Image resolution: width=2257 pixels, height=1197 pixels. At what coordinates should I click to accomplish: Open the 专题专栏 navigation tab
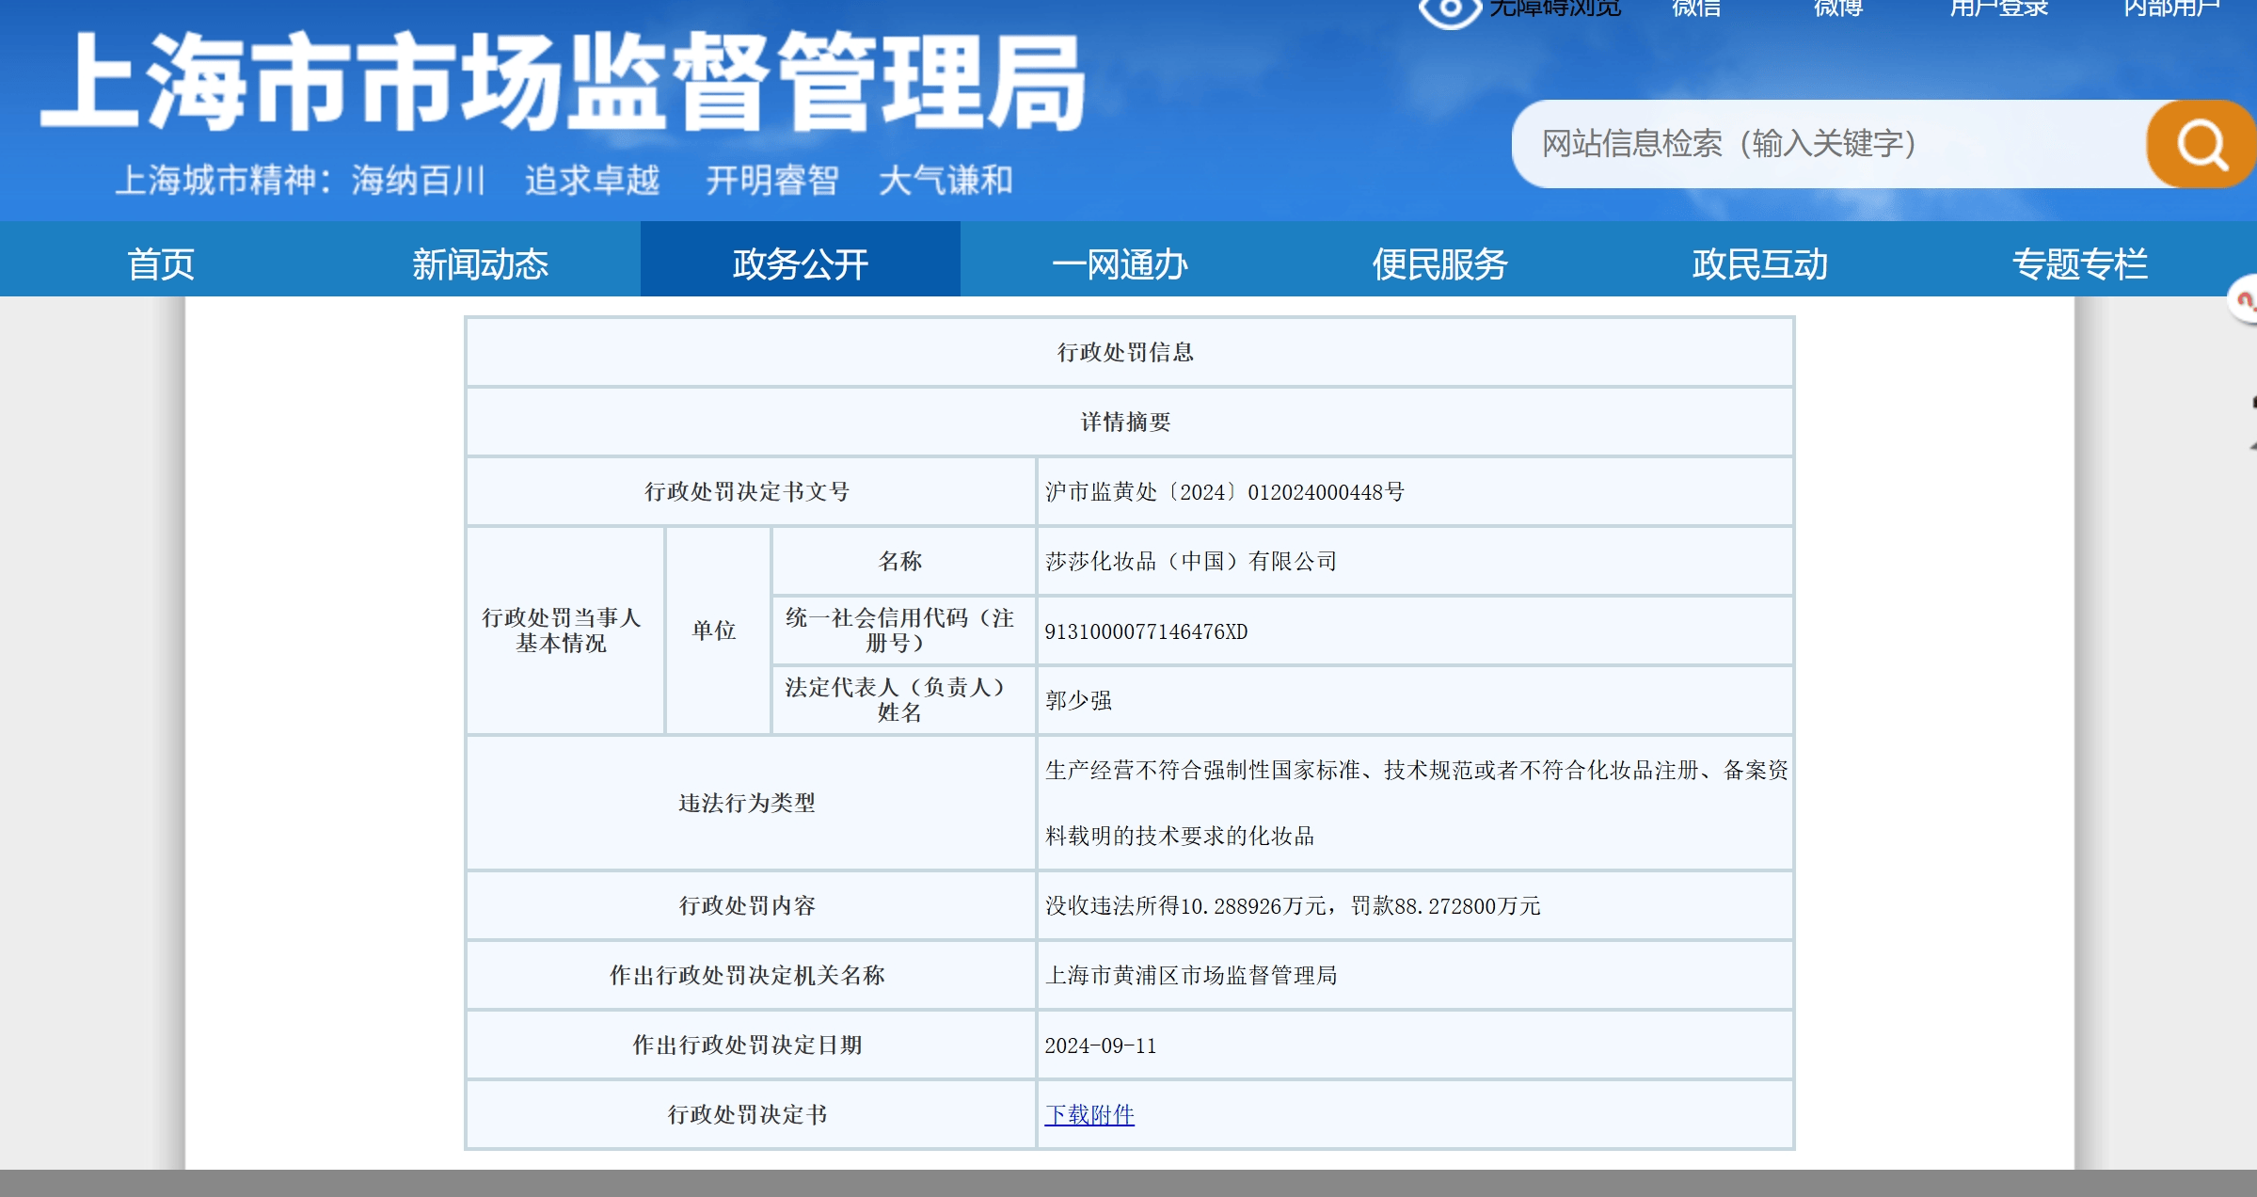(x=2079, y=263)
